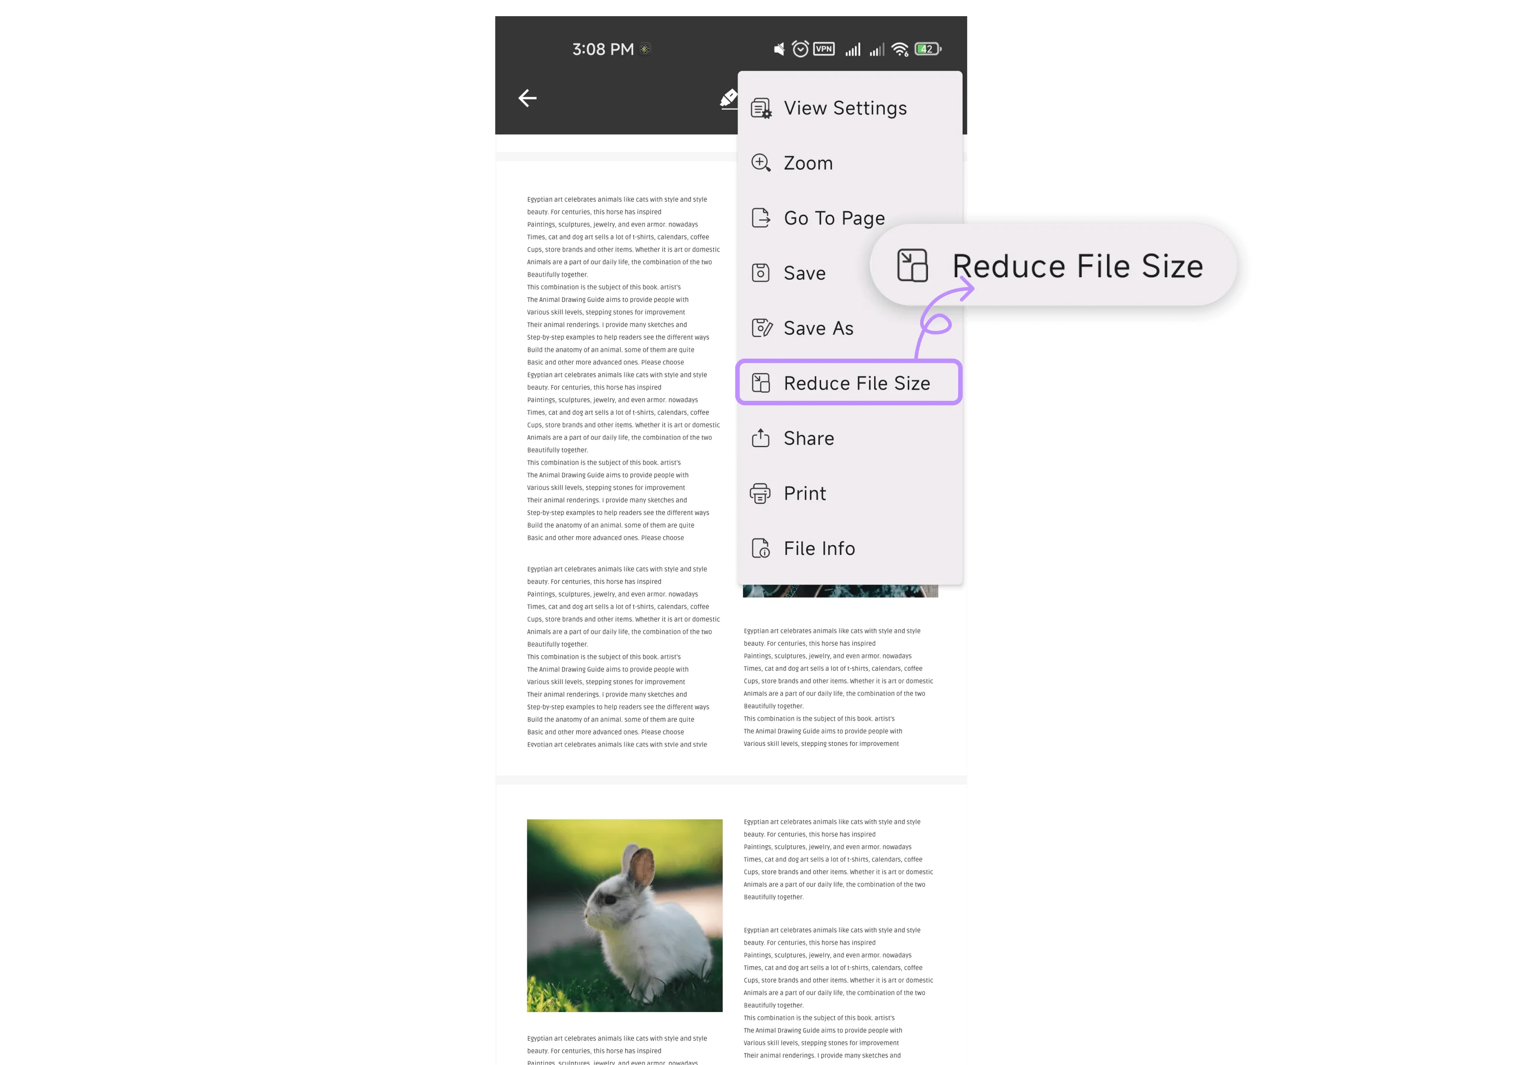Click the Save As icon
Image resolution: width=1519 pixels, height=1065 pixels.
coord(761,328)
